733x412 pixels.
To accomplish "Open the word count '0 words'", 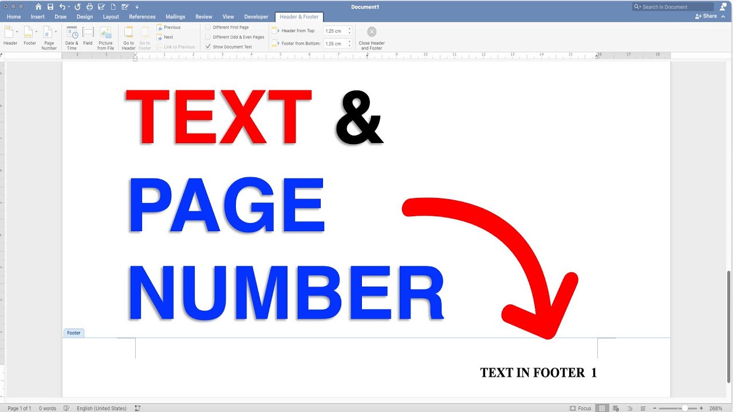I will pos(48,408).
